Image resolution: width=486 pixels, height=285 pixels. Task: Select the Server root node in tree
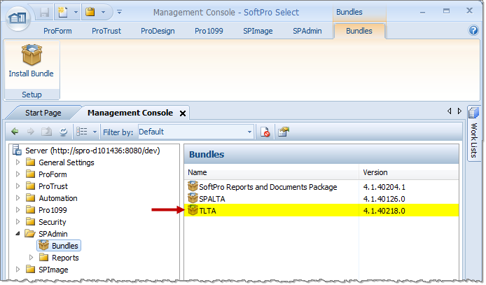point(92,151)
